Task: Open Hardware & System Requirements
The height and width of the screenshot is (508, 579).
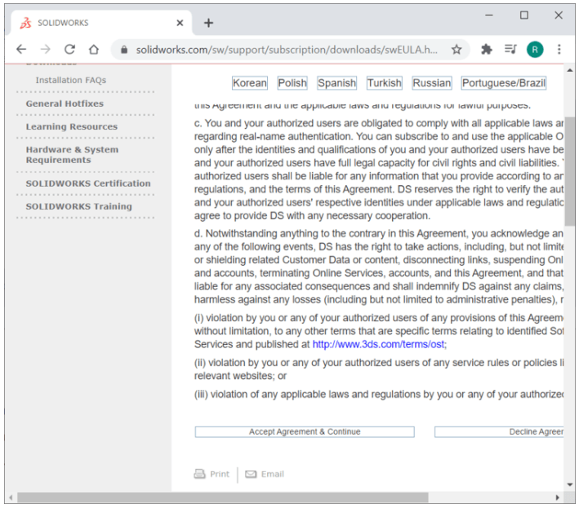Action: [x=72, y=154]
